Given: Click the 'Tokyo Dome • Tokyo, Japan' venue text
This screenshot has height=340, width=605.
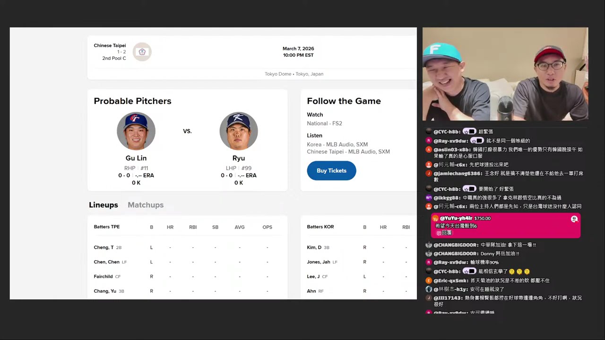Looking at the screenshot, I should click(294, 74).
